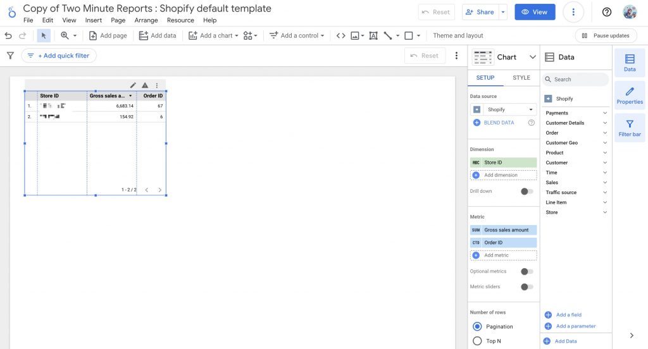This screenshot has height=349, width=648.
Task: Toggle the Drill down switch
Action: tap(526, 191)
